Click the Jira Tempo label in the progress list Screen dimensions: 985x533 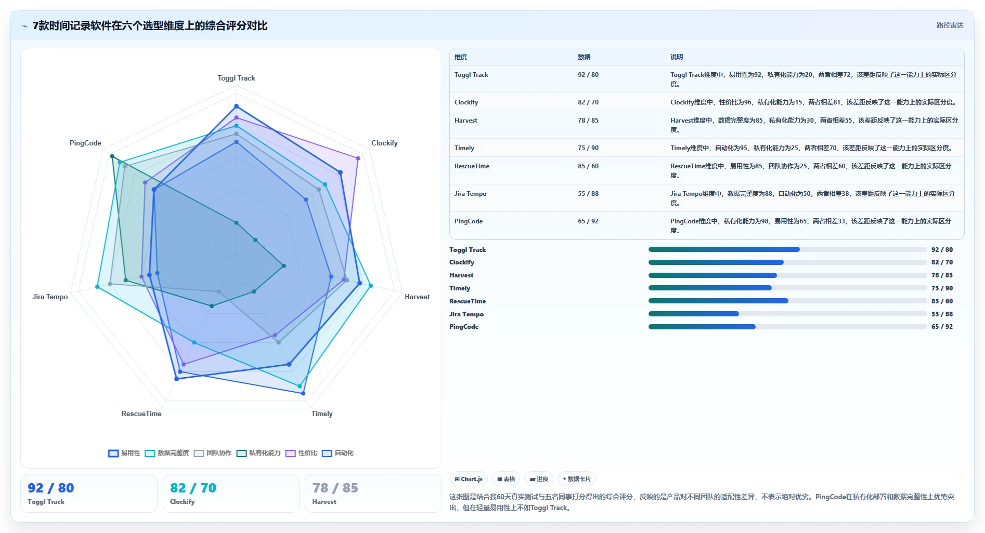point(466,314)
